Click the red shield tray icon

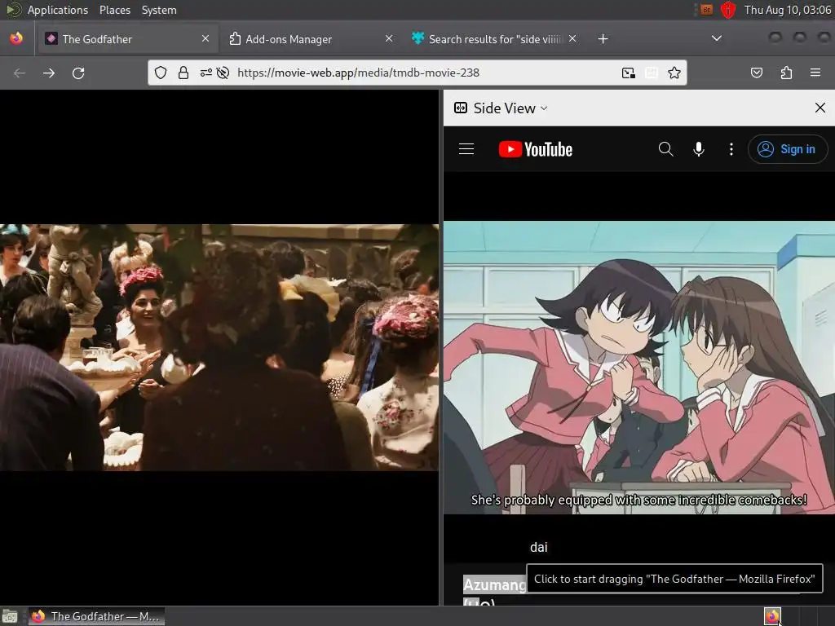click(728, 10)
